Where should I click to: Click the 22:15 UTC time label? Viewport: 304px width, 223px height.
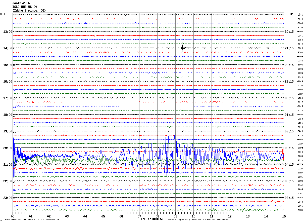click(x=289, y=65)
